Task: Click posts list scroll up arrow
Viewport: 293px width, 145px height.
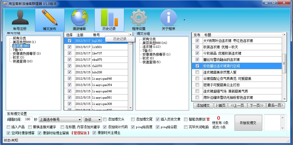Action: point(284,35)
